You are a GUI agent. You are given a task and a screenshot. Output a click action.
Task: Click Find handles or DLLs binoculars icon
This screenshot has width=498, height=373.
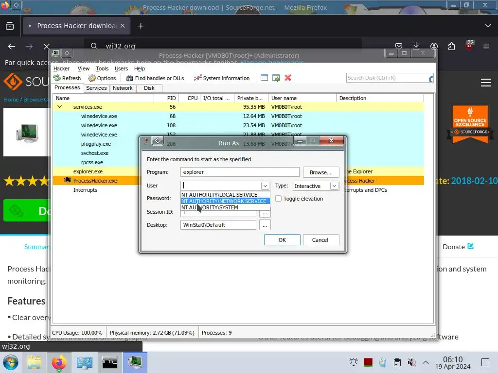[129, 78]
